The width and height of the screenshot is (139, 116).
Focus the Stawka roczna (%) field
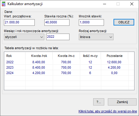[57, 22]
